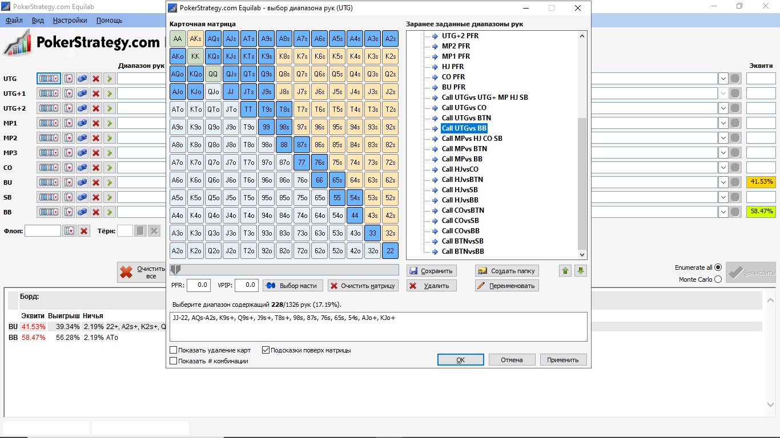This screenshot has height=438, width=780.
Task: Click the BB equity value 58.47% box
Action: (761, 212)
